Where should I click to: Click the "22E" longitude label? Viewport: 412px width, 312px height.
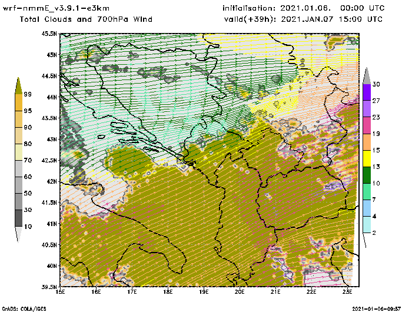[311, 292]
